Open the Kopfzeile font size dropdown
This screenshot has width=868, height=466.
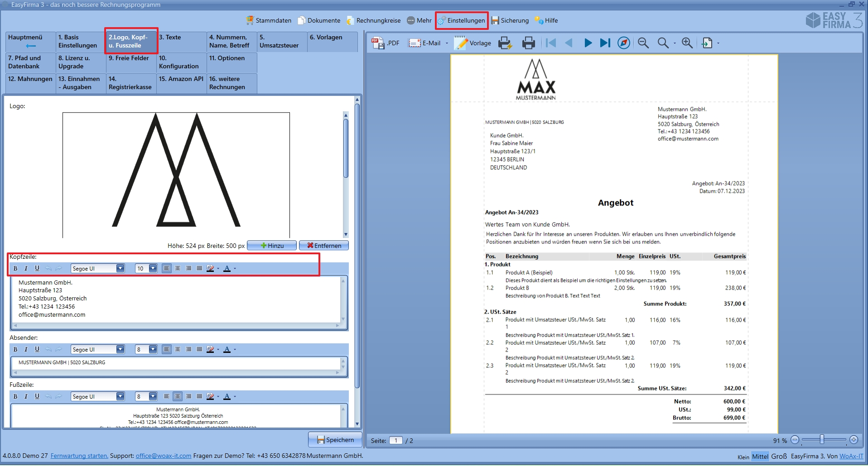click(x=153, y=268)
